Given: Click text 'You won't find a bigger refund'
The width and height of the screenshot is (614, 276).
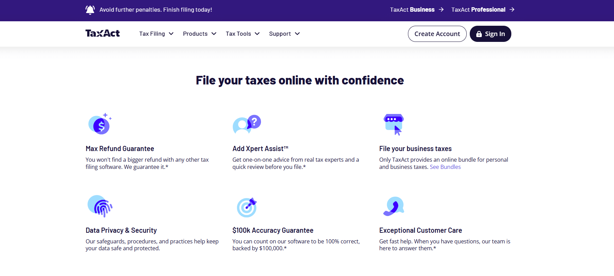Looking at the screenshot, I should (x=147, y=163).
